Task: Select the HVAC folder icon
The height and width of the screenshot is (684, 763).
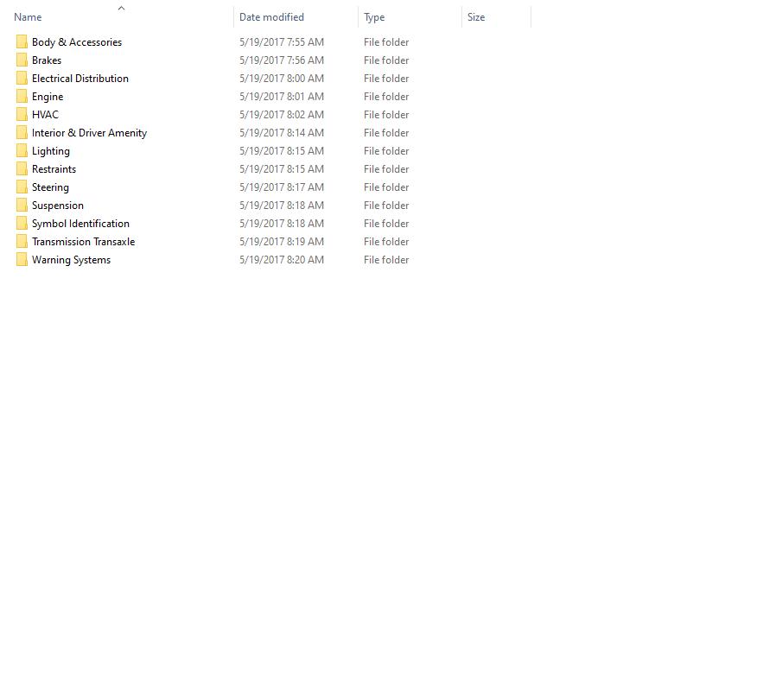Action: 22,114
